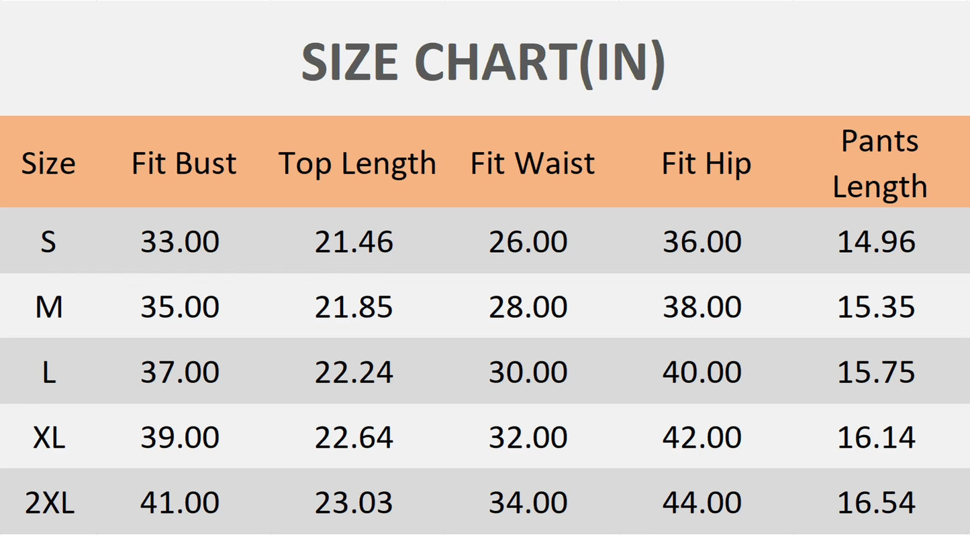Select the 39.00 bust cell
Viewport: 970px width, 535px height.
click(180, 438)
